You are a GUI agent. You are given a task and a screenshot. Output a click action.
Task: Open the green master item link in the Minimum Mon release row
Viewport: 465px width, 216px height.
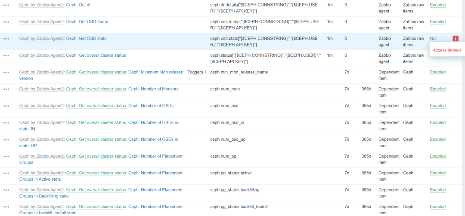coord(96,72)
